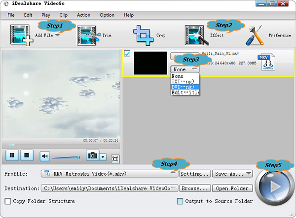The height and width of the screenshot is (218, 296).
Task: Open the Help menu
Action: 129,15
